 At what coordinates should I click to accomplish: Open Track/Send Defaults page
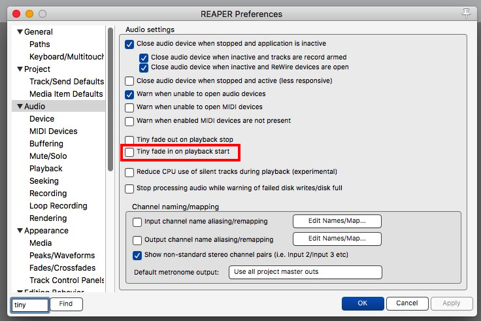[67, 81]
